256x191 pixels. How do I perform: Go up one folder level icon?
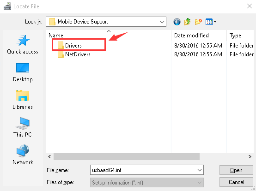click(188, 22)
